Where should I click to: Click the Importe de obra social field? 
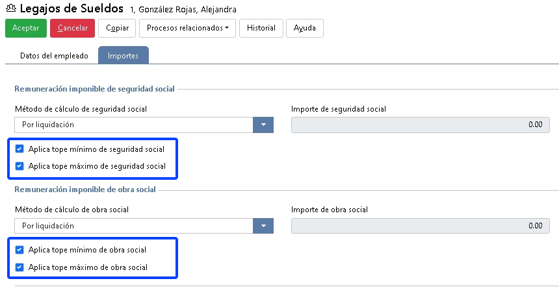tap(421, 226)
